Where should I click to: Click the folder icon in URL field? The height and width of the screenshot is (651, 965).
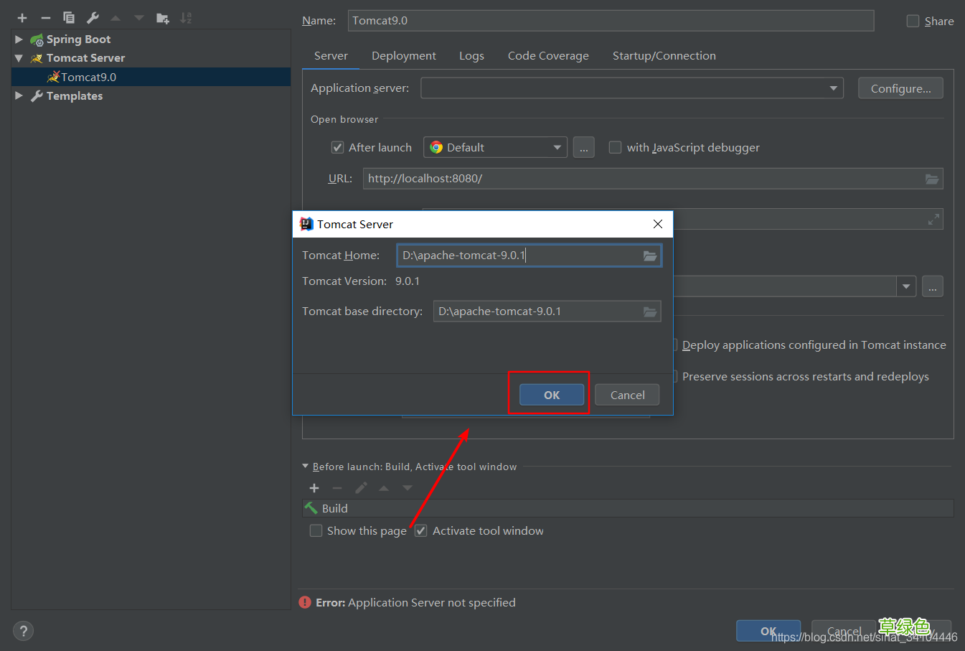pos(932,179)
